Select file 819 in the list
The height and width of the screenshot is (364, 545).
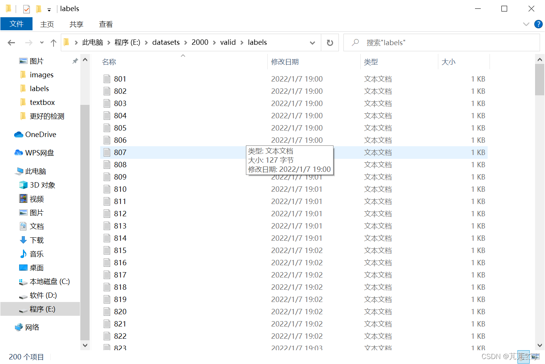294,299
